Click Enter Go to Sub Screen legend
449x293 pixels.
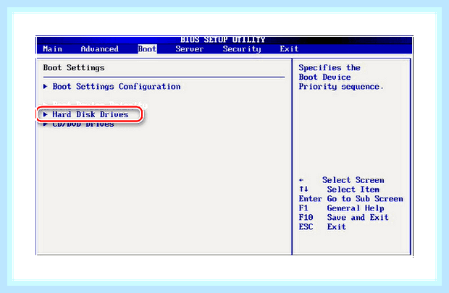tap(351, 198)
